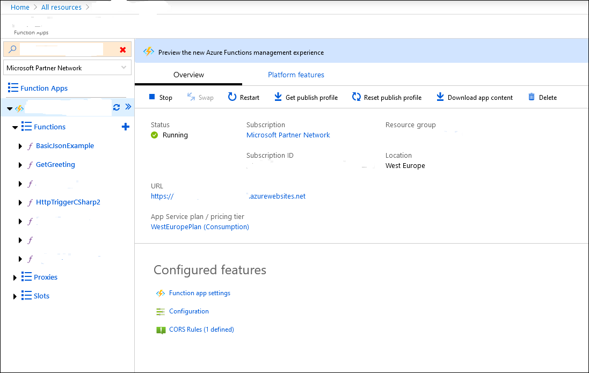Expand the Proxies tree node
Screen dimensions: 589x373
(15, 277)
